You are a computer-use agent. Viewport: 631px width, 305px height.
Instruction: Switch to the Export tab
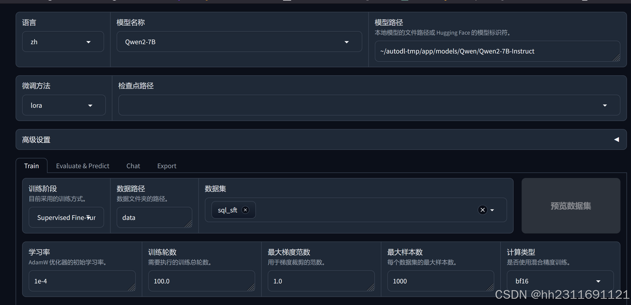pos(167,166)
